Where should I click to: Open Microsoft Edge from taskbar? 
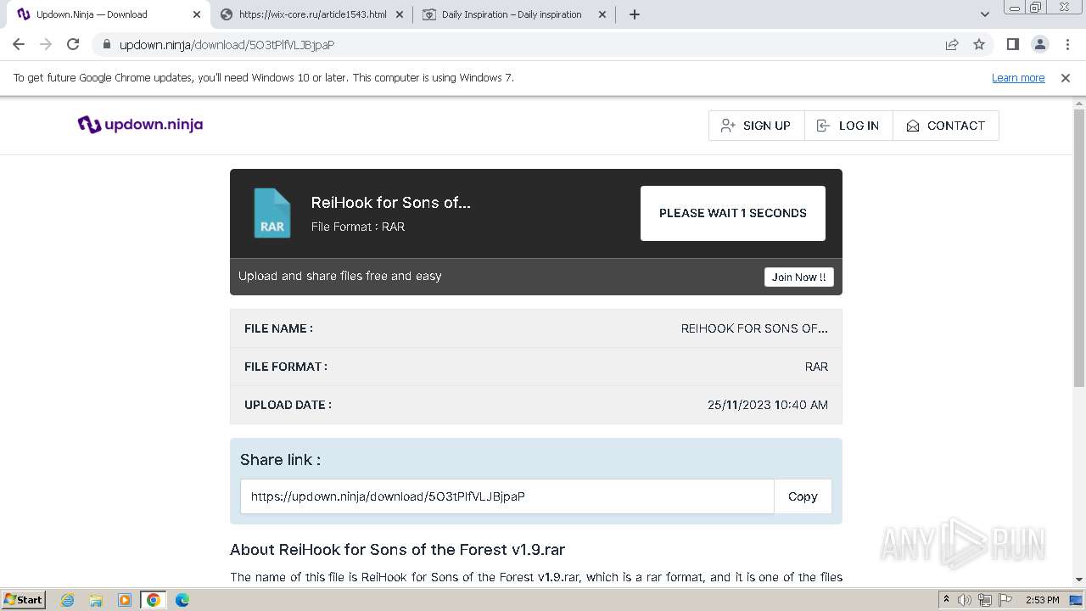click(182, 600)
